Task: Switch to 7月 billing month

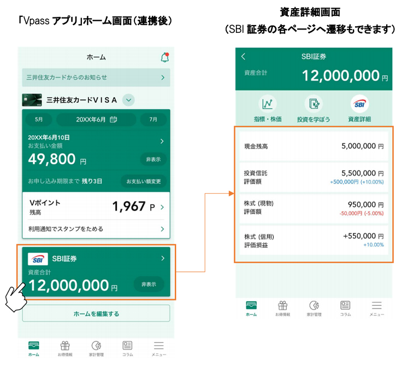Action: pos(153,120)
